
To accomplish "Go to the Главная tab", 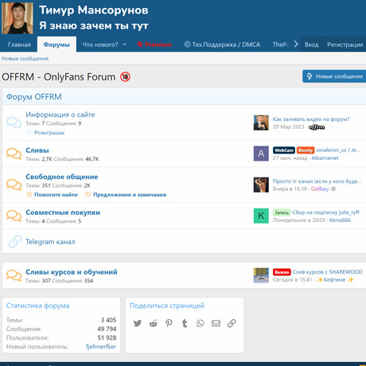I will coord(19,45).
